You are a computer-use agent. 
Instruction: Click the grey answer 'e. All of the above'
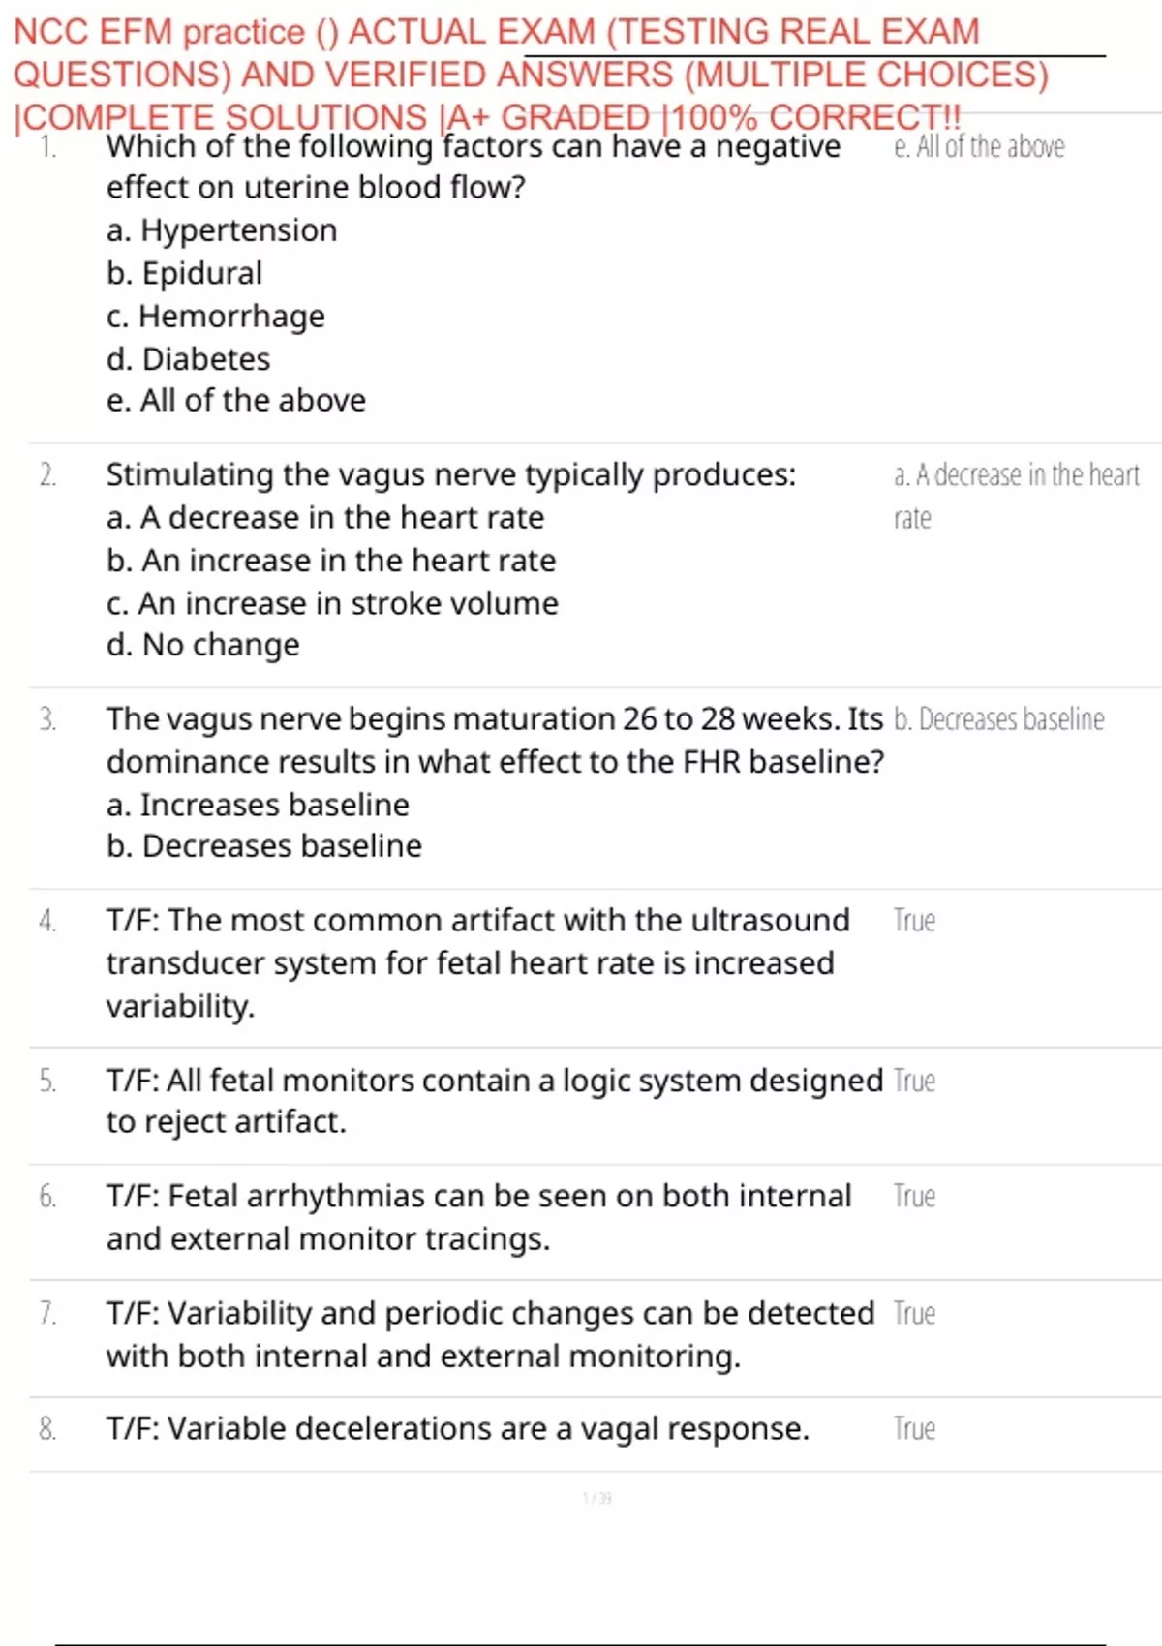(979, 146)
